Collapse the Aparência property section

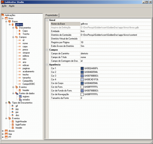tap(47, 65)
